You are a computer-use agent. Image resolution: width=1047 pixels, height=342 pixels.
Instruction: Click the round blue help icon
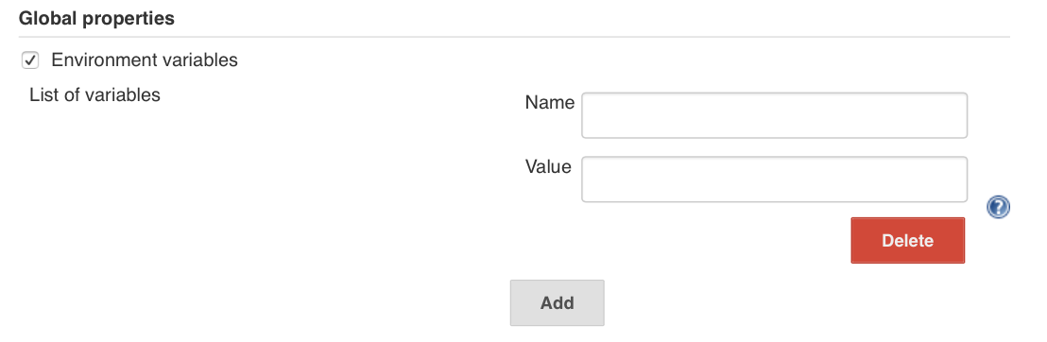[x=998, y=208]
